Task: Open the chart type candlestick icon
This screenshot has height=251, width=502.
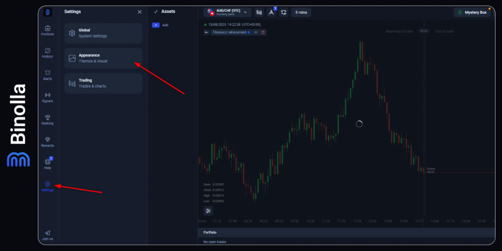Action: click(x=259, y=12)
